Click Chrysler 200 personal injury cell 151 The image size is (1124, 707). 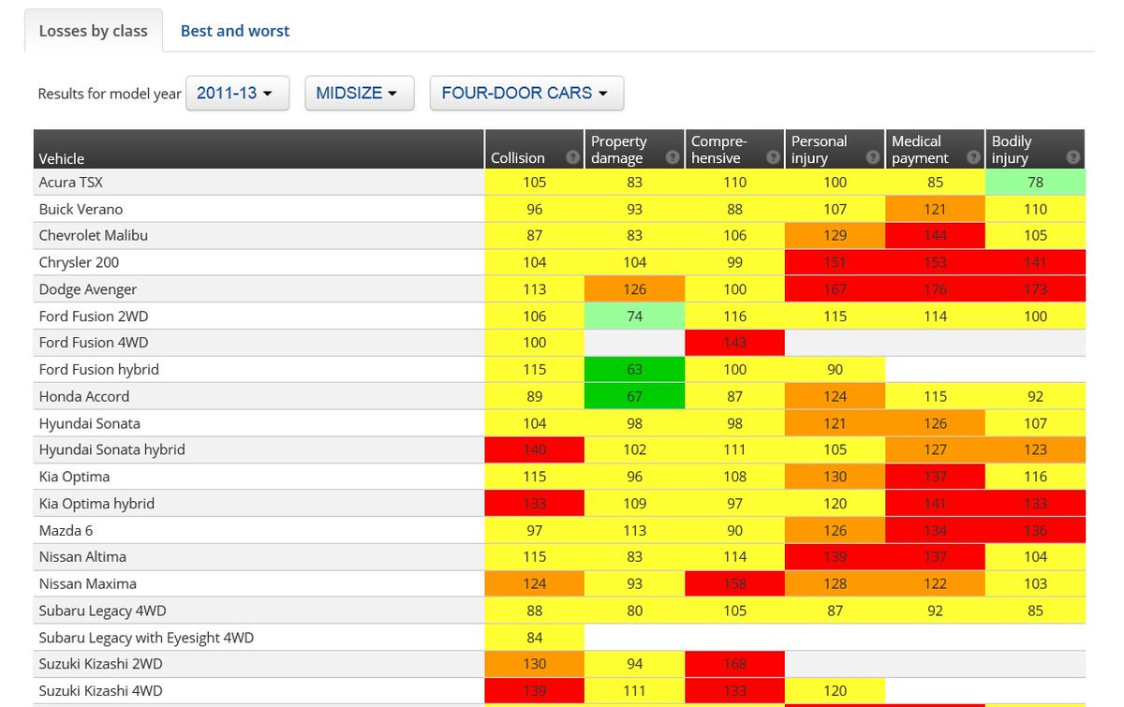pyautogui.click(x=835, y=262)
